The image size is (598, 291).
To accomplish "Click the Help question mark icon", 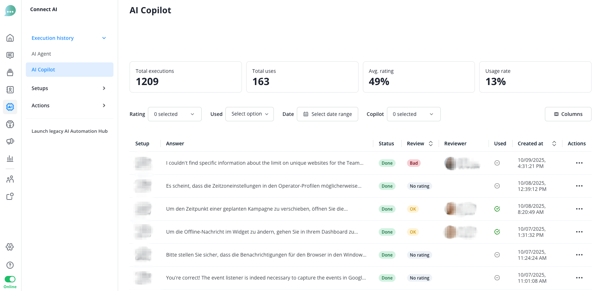I will point(10,265).
